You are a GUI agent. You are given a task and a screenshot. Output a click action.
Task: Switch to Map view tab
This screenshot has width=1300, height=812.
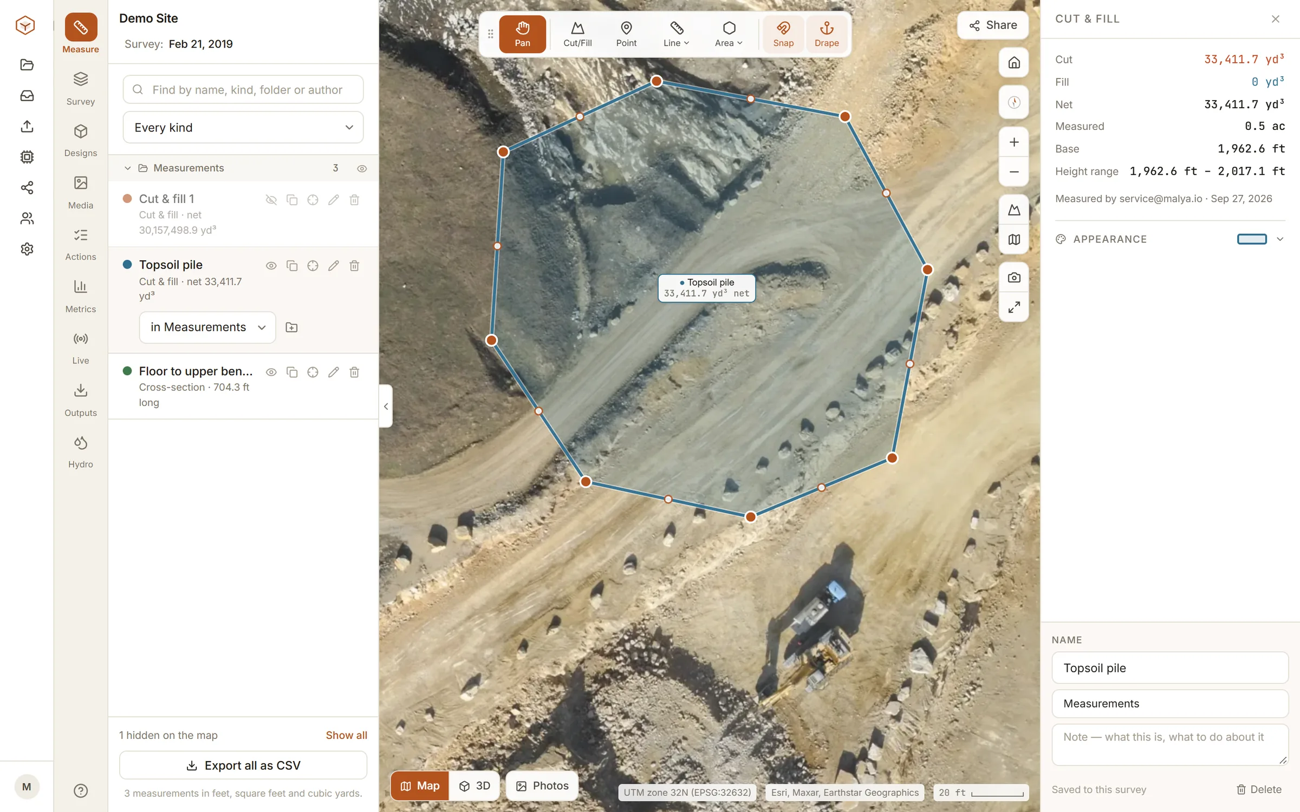[420, 785]
